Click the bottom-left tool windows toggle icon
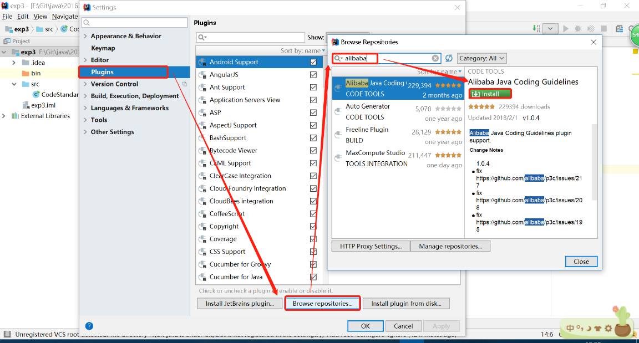Image resolution: width=639 pixels, height=343 pixels. pyautogui.click(x=7, y=334)
